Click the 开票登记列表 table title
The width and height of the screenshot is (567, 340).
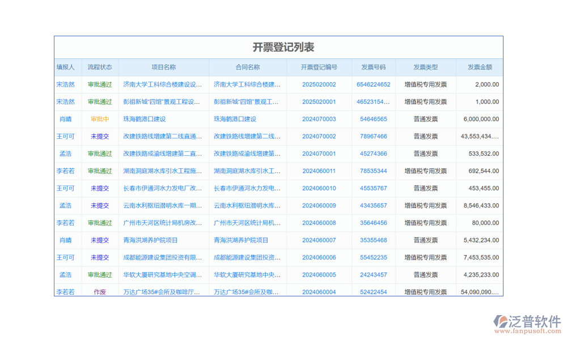pos(283,47)
